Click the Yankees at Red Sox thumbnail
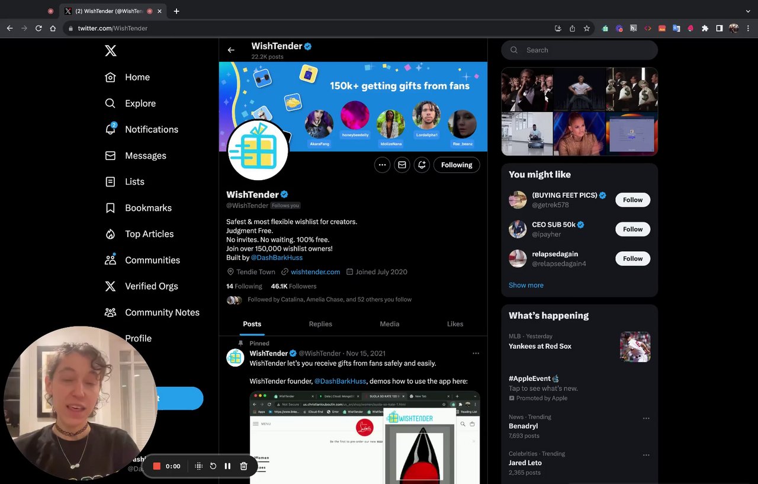The height and width of the screenshot is (484, 758). tap(635, 347)
